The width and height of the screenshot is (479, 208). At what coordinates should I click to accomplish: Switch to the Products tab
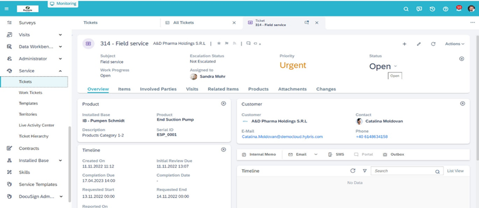pyautogui.click(x=259, y=89)
